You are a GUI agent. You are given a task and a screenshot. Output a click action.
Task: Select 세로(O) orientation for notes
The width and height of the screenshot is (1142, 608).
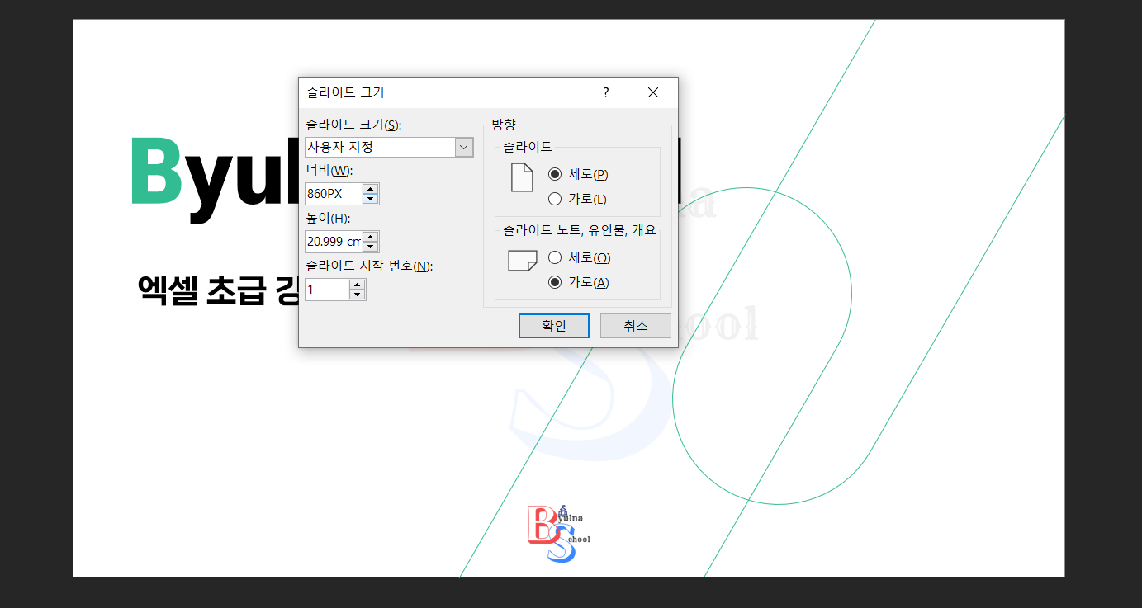tap(554, 257)
